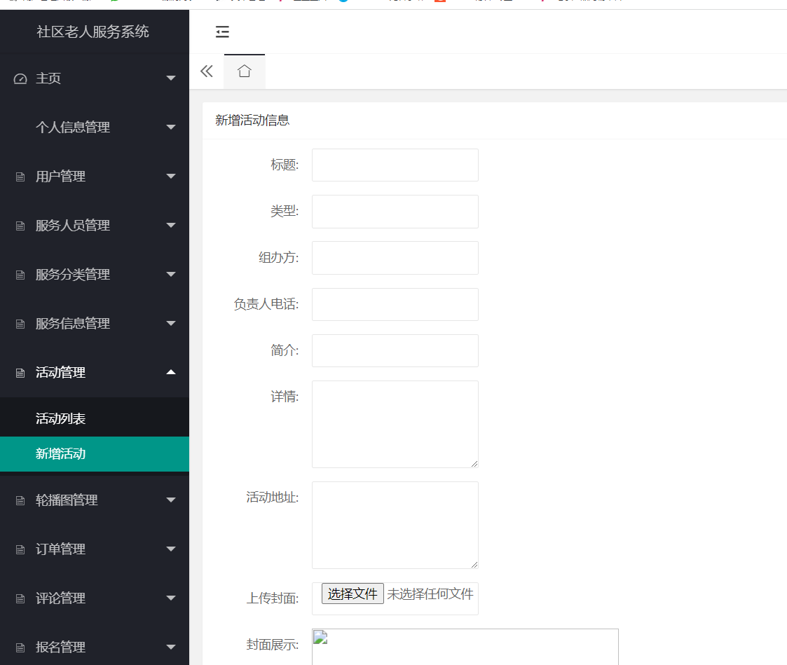Collapse the 活动管理 menu chevron

coord(170,372)
